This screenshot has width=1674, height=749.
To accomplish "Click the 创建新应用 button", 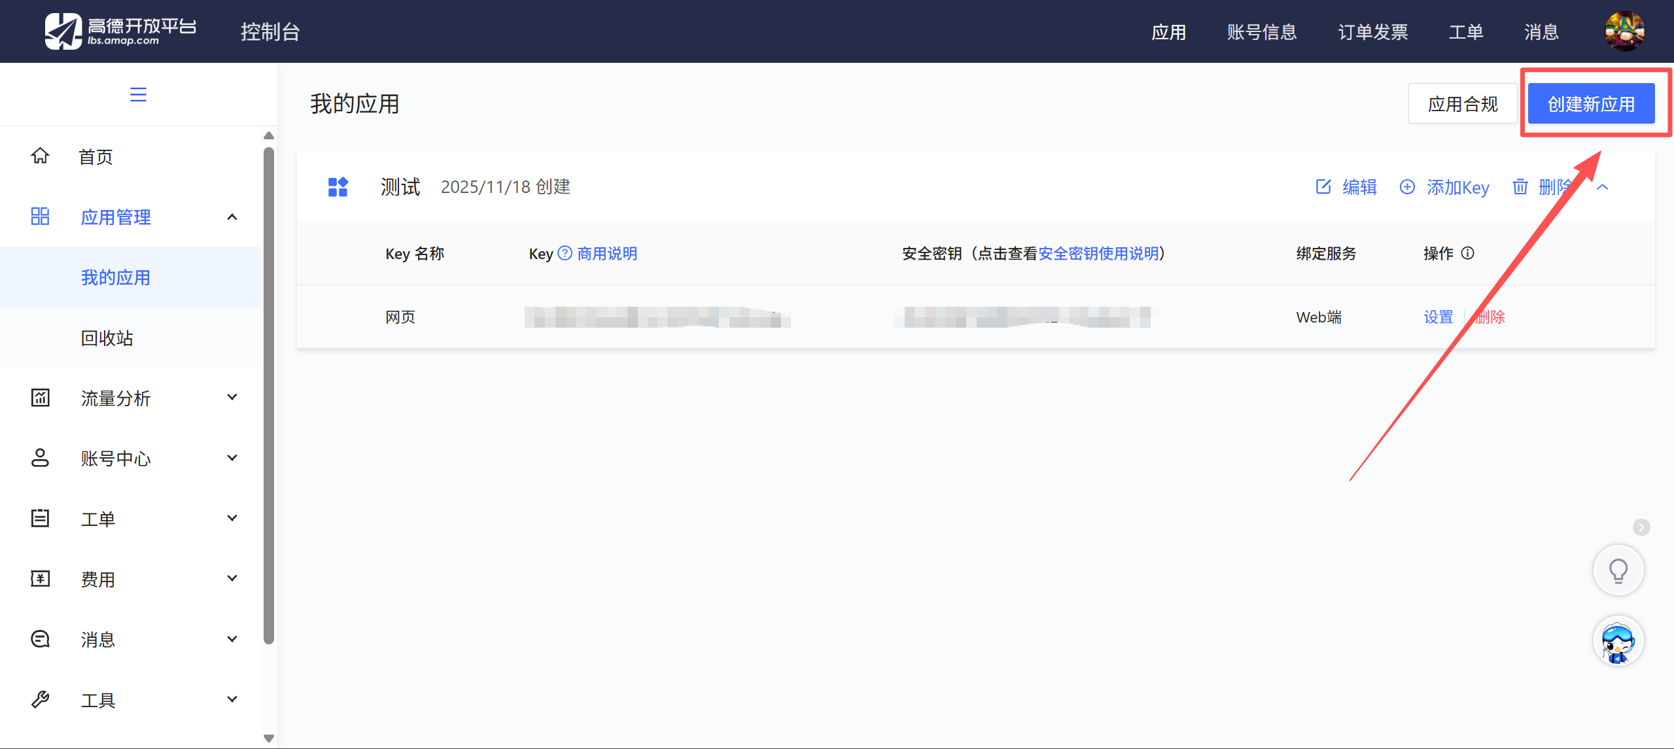I will point(1590,104).
